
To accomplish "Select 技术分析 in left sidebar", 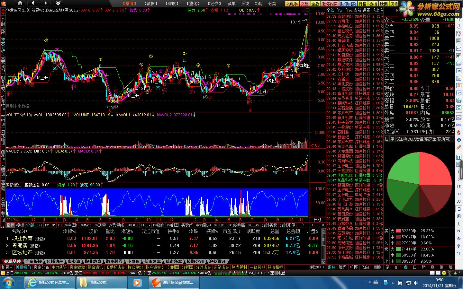I will 3,45.
